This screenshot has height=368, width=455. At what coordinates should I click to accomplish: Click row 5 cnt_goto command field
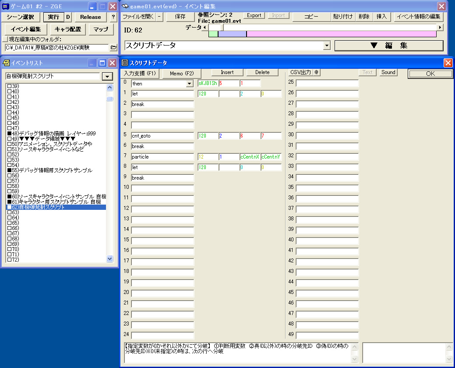coord(162,136)
